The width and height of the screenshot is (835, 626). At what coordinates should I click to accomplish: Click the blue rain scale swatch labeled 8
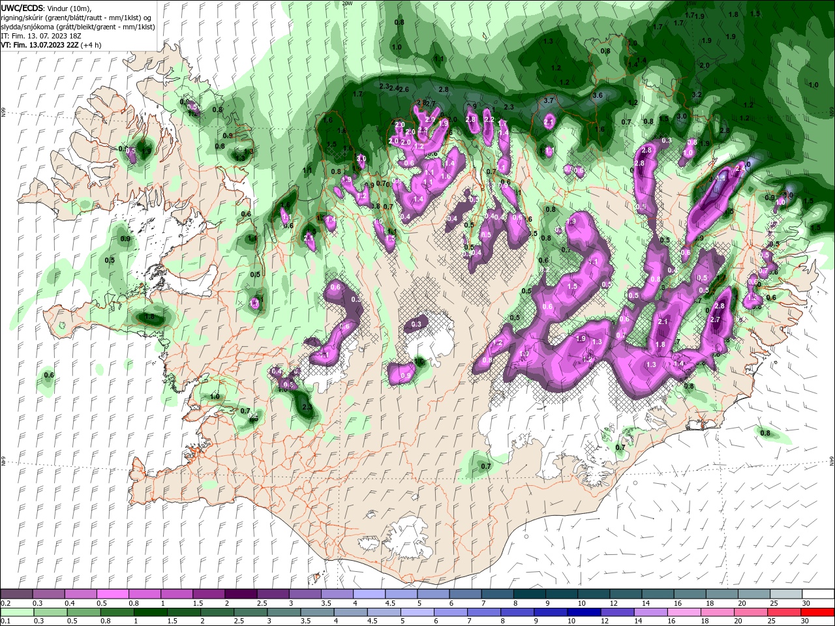pos(517,612)
